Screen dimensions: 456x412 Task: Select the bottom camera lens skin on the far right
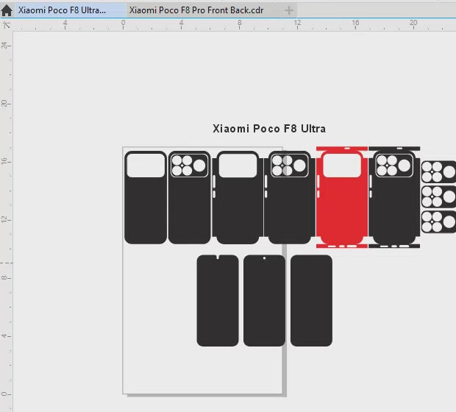(x=438, y=221)
